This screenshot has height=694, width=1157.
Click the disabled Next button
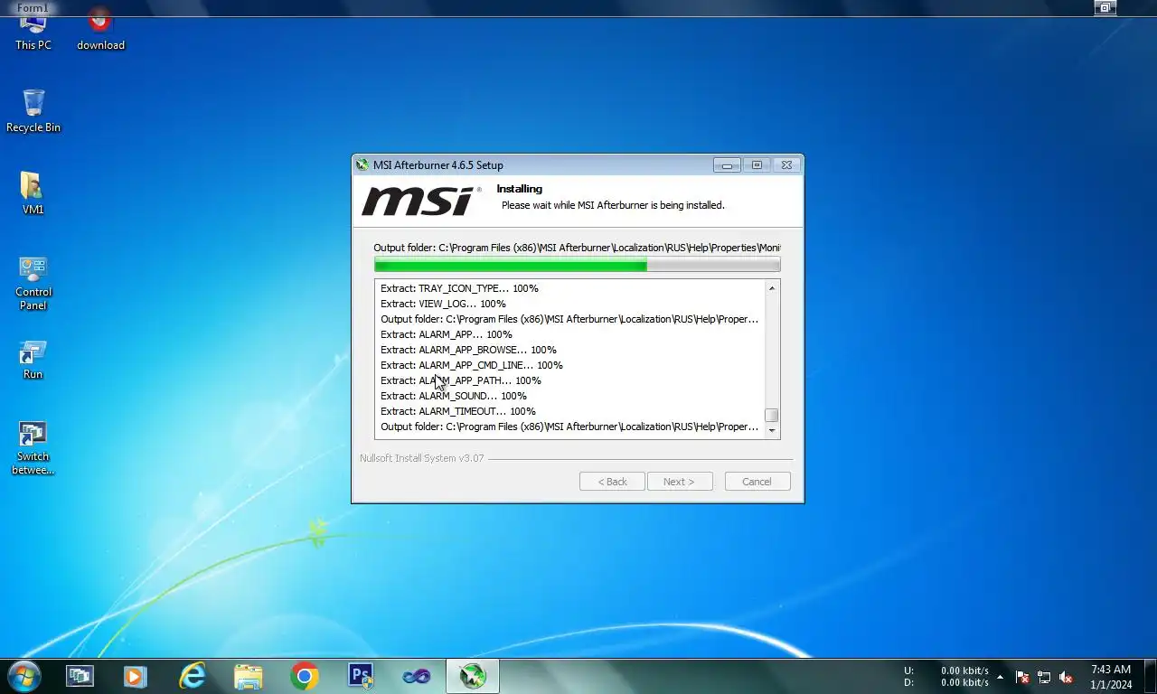[680, 482]
